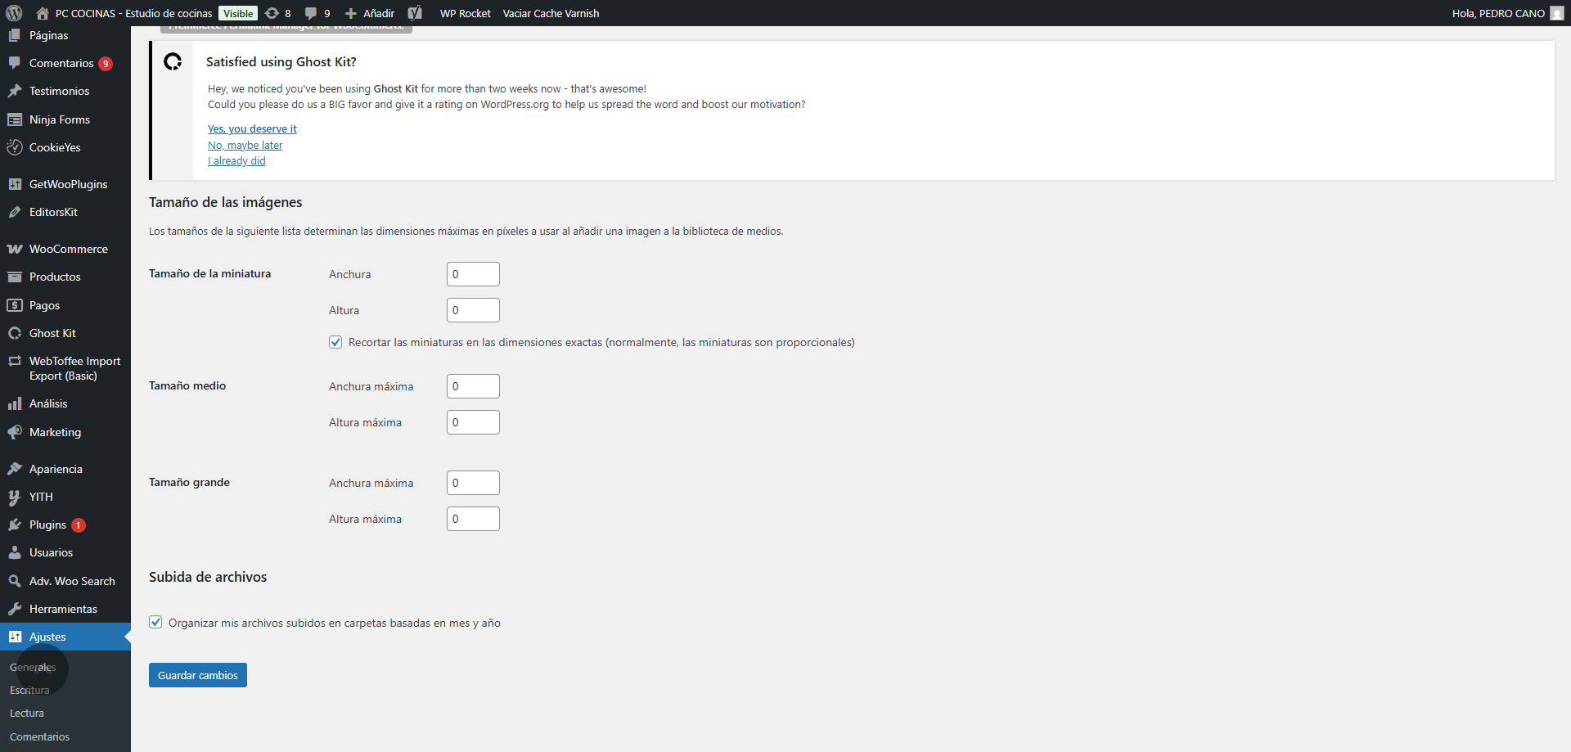
Task: Open the Yoast SEO icon in admin bar
Action: pyautogui.click(x=415, y=13)
